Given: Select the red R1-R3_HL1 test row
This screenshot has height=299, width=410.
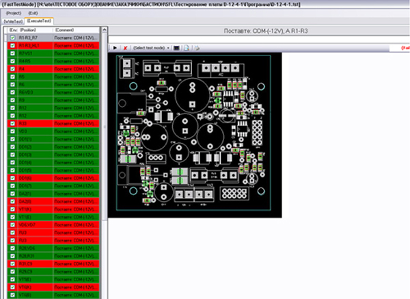Looking at the screenshot, I should [33, 46].
